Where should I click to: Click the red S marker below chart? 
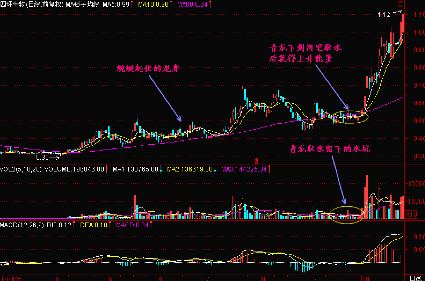(x=256, y=161)
